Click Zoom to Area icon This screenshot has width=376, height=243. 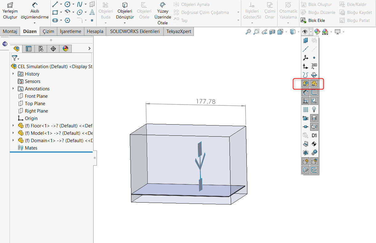(256, 32)
